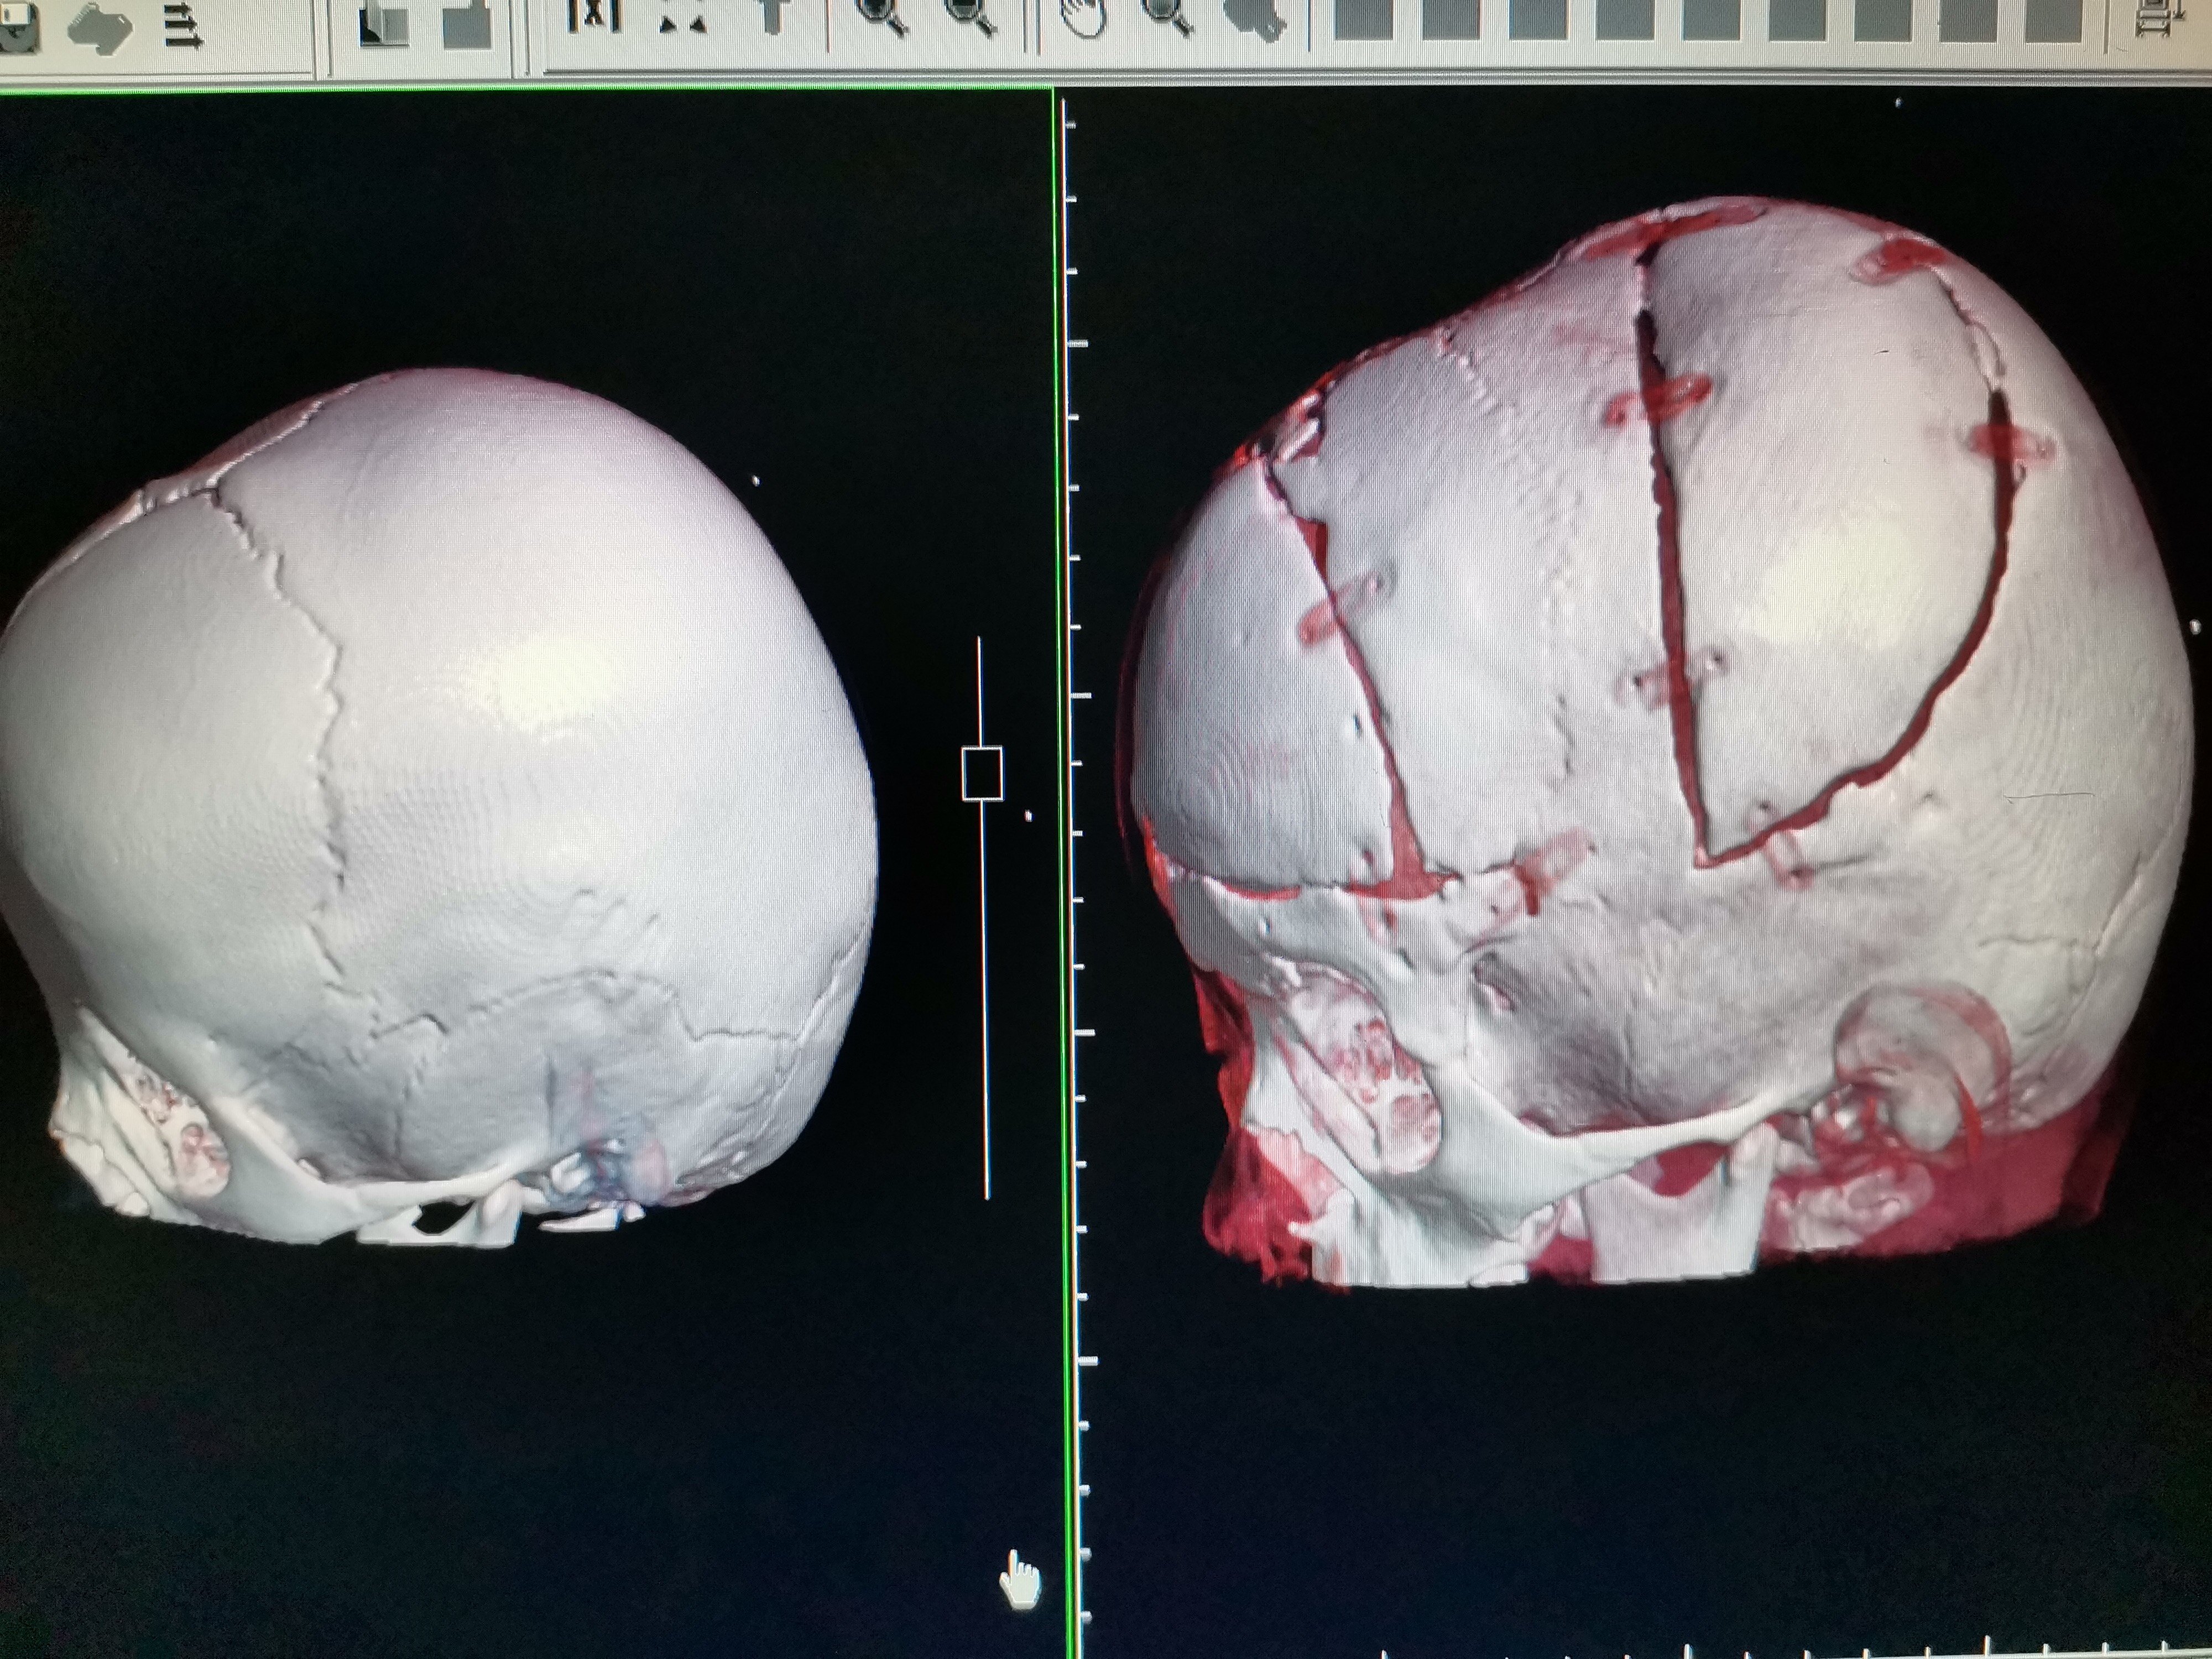2212x1659 pixels.
Task: Click the square handle on the vertical slider
Action: pyautogui.click(x=982, y=773)
